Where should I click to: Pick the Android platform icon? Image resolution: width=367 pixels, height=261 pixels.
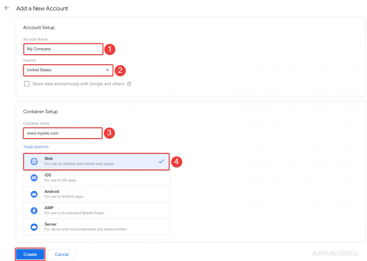point(34,194)
